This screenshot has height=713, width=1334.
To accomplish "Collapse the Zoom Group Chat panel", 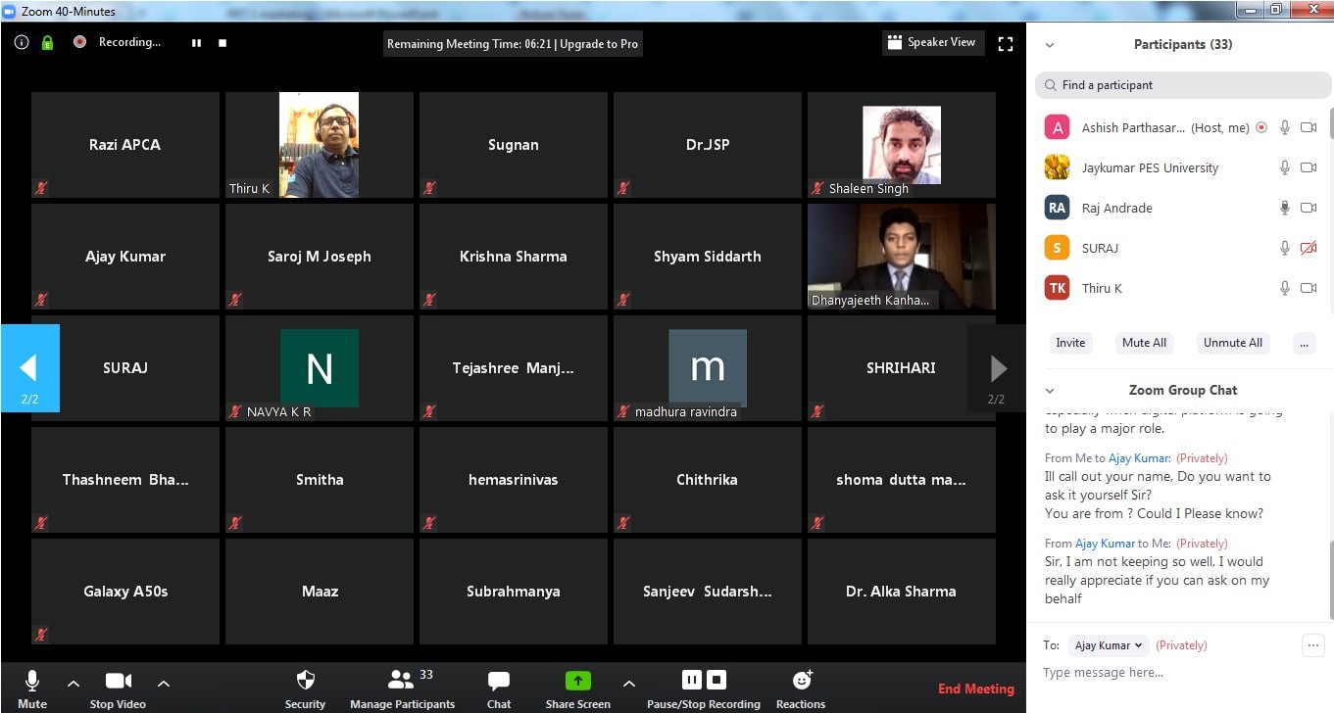I will [1050, 391].
